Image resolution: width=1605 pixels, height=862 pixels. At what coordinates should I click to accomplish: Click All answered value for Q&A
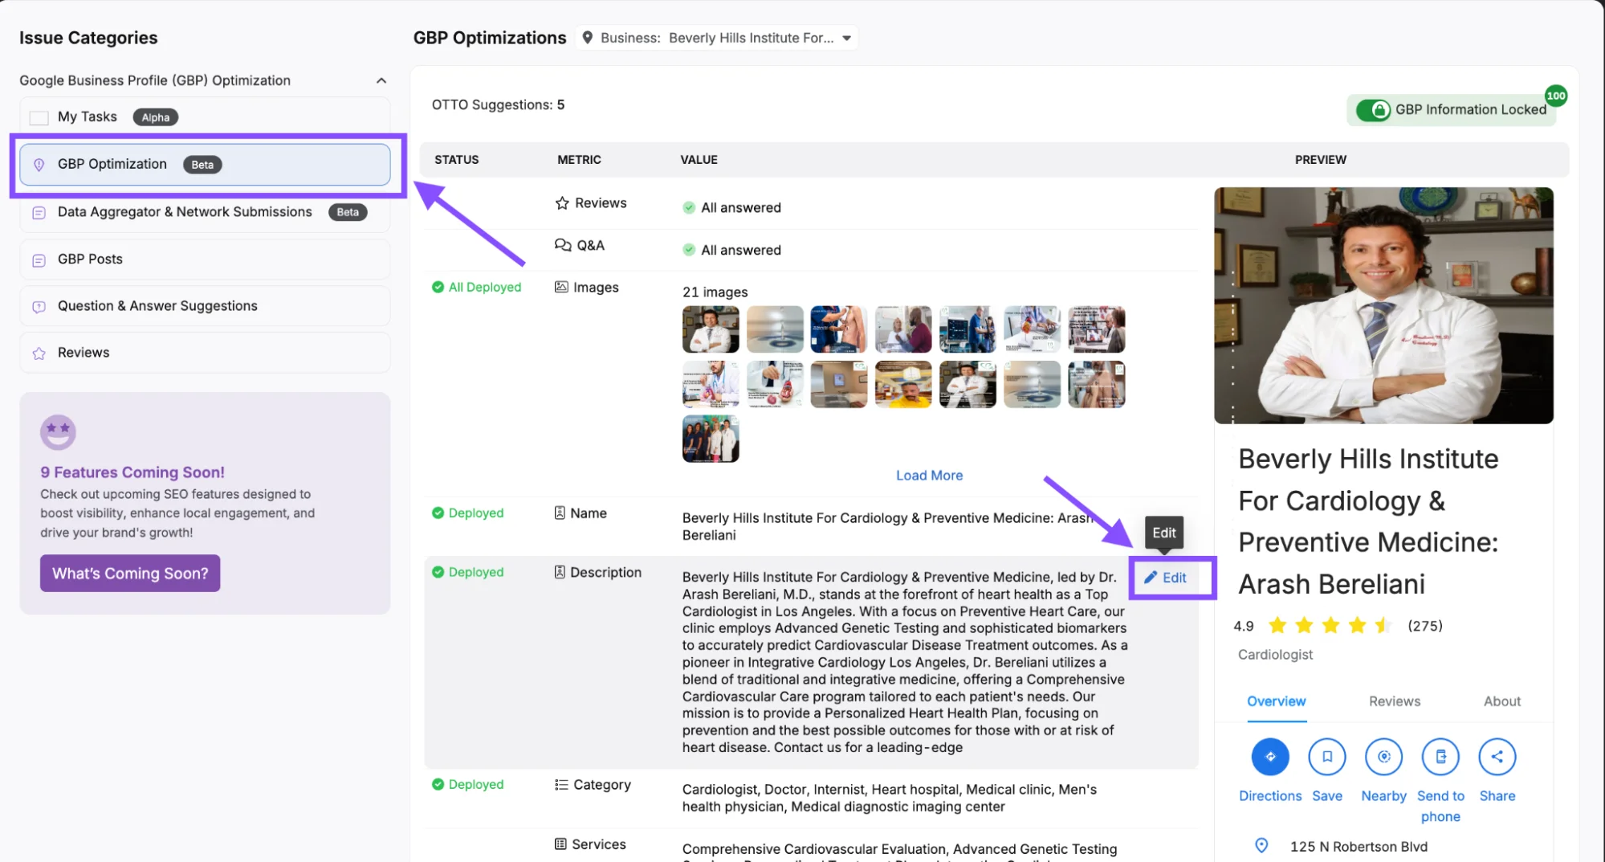click(x=731, y=250)
